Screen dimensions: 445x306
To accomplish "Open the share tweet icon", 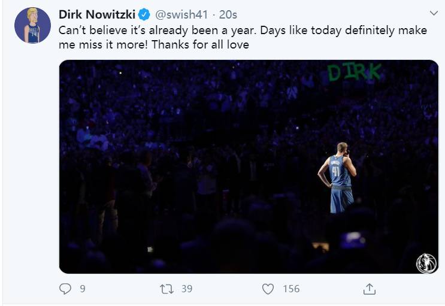I will pos(370,289).
